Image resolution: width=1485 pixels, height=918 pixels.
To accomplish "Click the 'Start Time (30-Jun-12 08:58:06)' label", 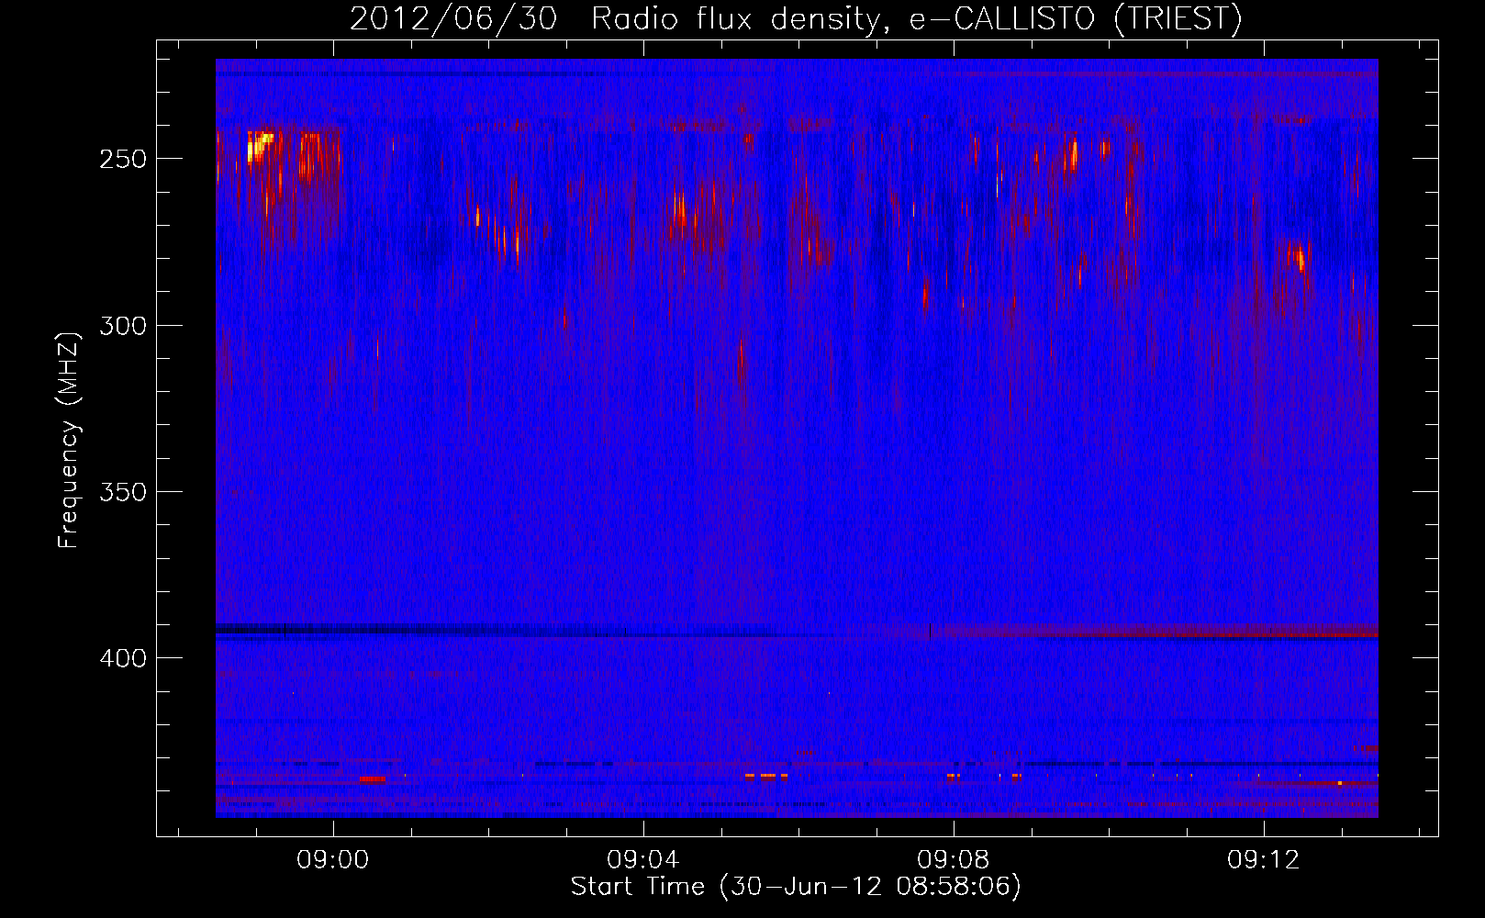I will point(796,887).
